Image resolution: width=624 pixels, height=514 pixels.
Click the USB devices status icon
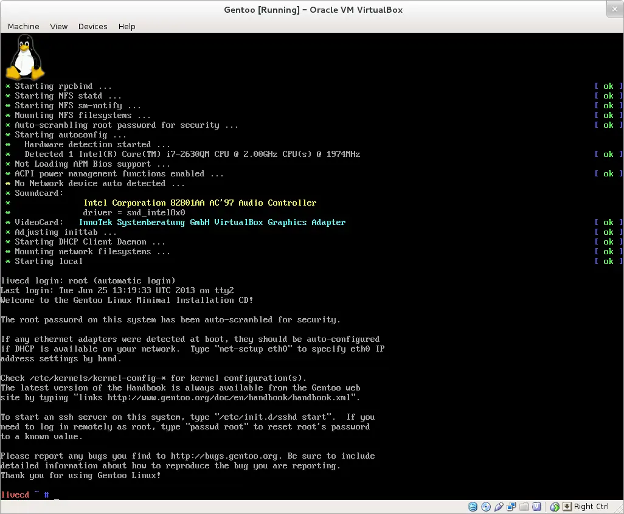pyautogui.click(x=499, y=507)
